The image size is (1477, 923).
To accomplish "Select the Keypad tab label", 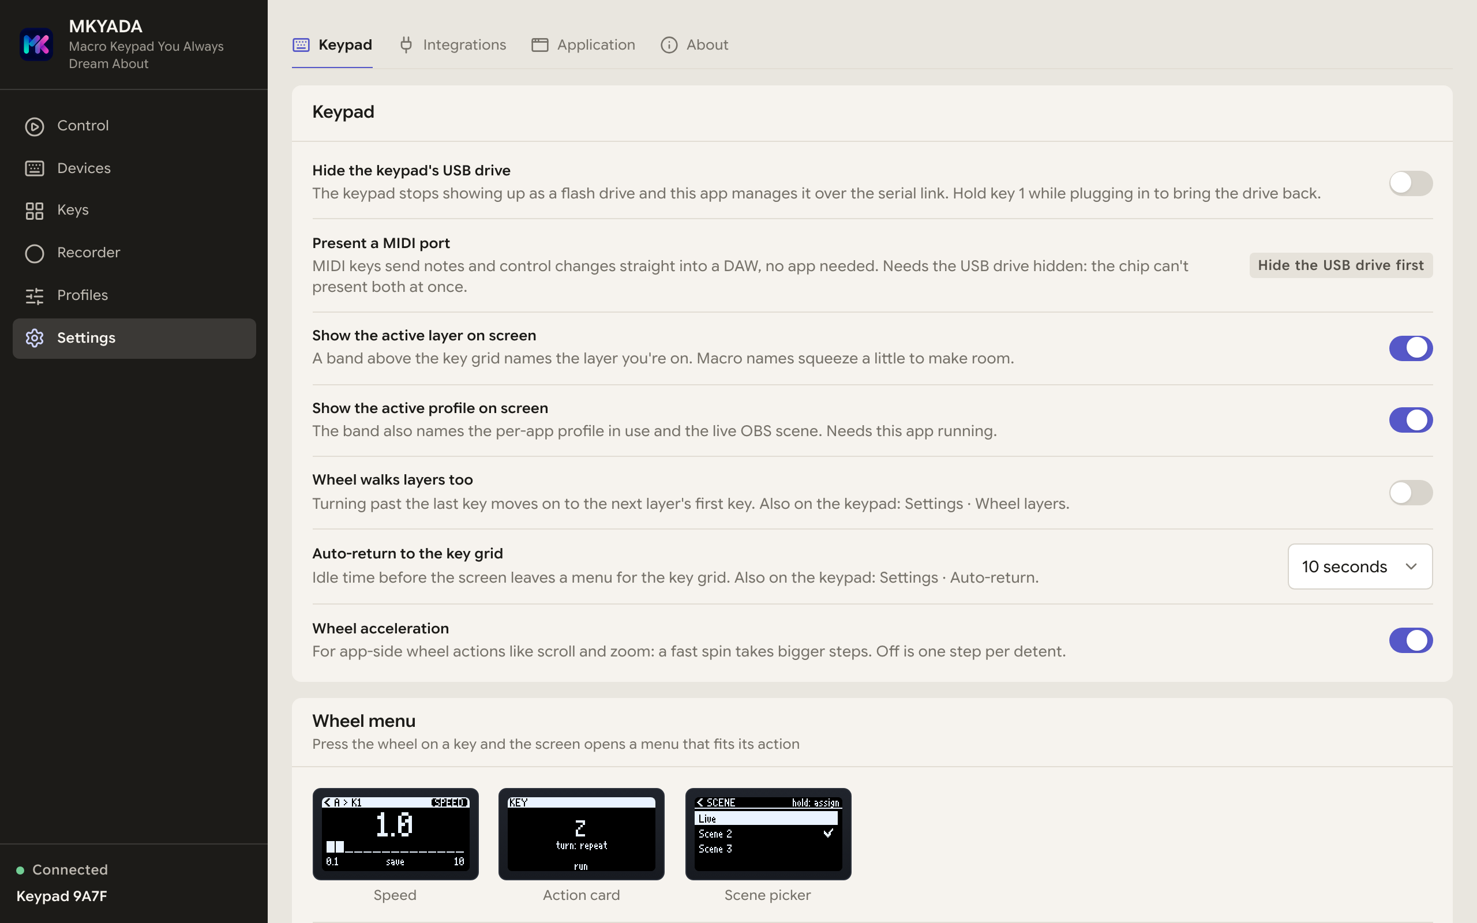I will point(346,45).
